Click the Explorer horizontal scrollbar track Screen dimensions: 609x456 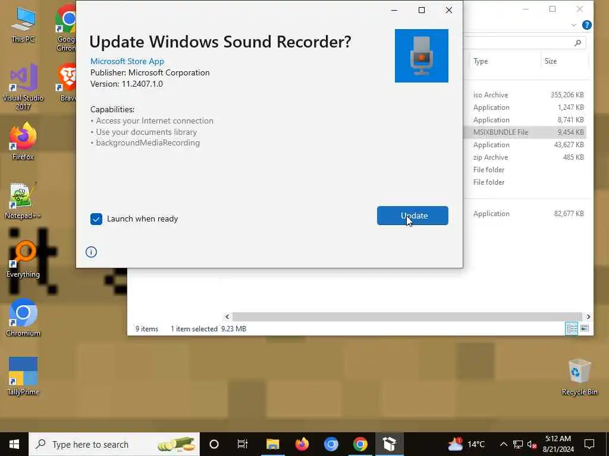click(x=407, y=317)
